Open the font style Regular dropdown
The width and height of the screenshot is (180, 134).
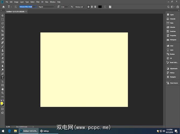(47, 7)
